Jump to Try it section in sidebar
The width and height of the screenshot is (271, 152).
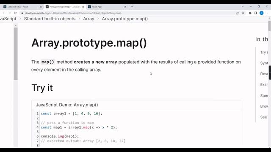pyautogui.click(x=264, y=52)
